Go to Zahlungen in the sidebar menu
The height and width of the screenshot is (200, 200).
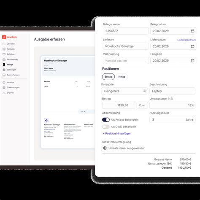[11, 70]
